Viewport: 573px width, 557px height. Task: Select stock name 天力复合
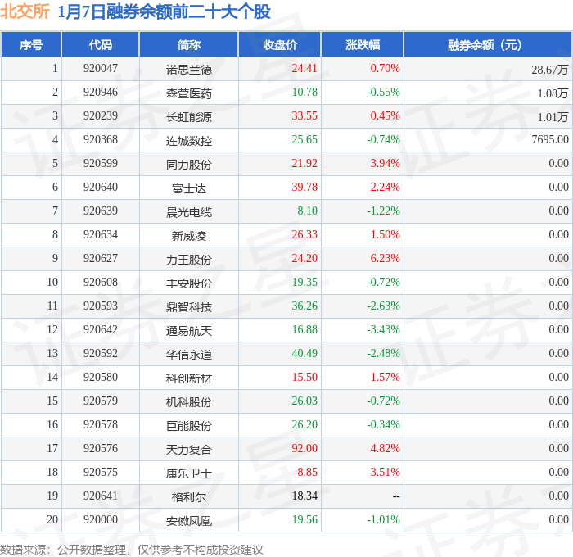[189, 450]
